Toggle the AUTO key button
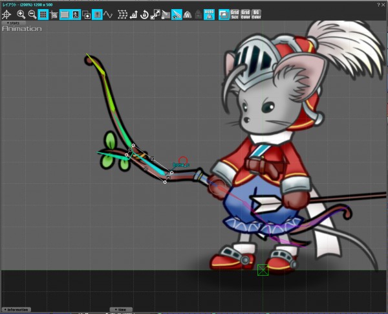Screen dimensions: 388x314 210,15
